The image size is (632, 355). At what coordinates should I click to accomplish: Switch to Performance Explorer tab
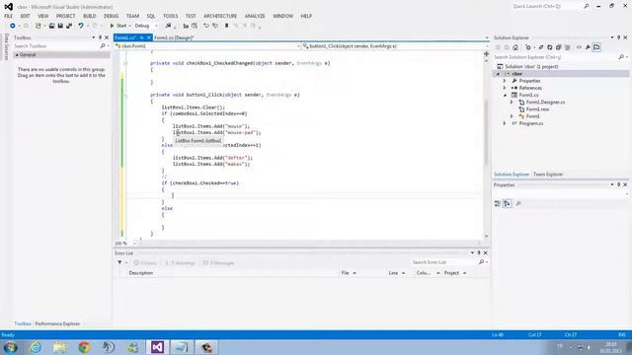pos(57,323)
